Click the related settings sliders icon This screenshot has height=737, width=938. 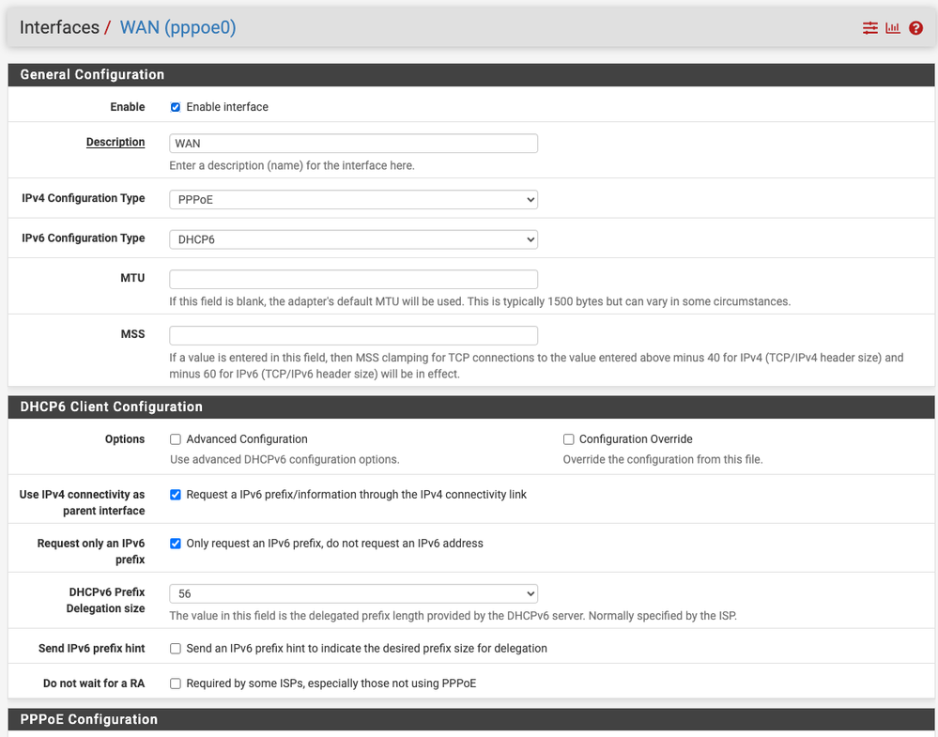tap(869, 28)
